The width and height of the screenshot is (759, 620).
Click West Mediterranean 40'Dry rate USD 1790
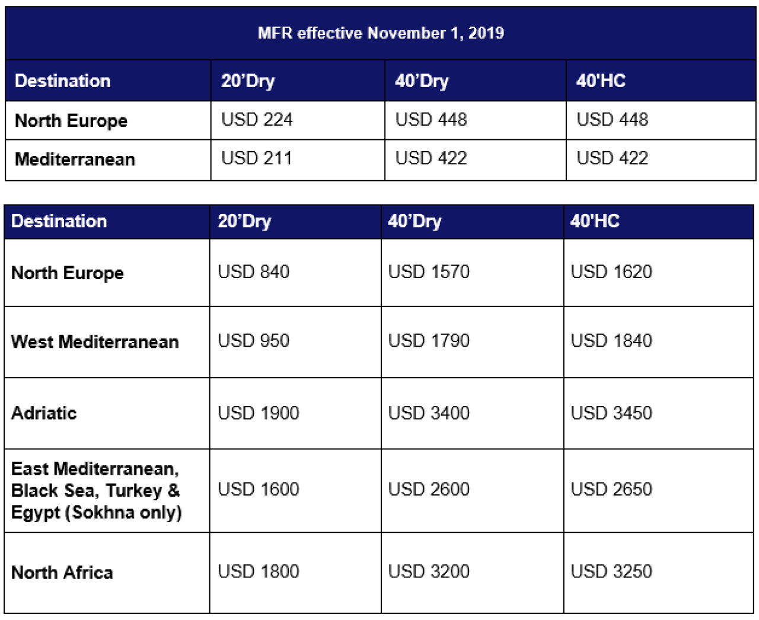pyautogui.click(x=473, y=342)
